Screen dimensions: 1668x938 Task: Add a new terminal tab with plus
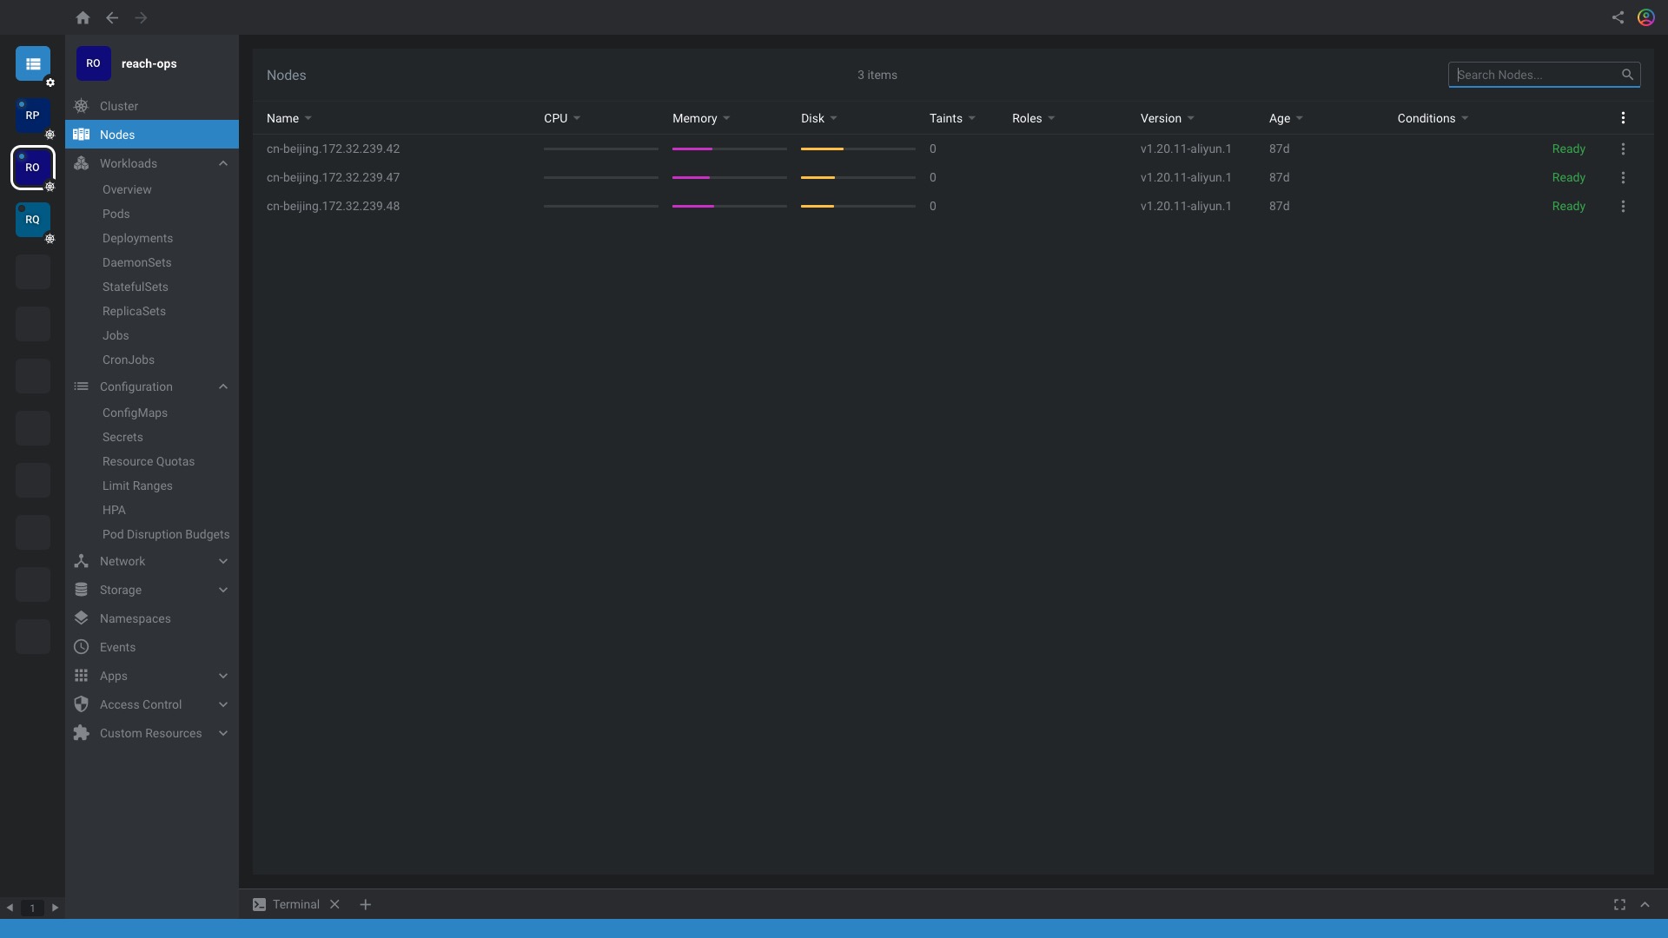coord(366,904)
